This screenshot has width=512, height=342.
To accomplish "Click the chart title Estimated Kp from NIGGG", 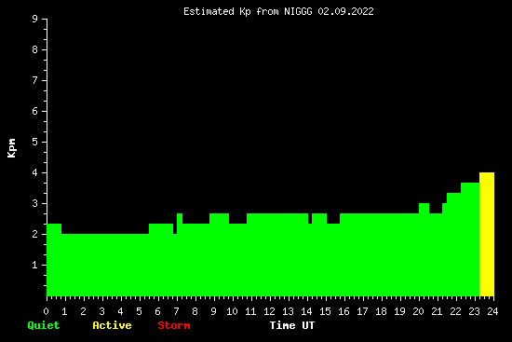I will click(x=278, y=12).
